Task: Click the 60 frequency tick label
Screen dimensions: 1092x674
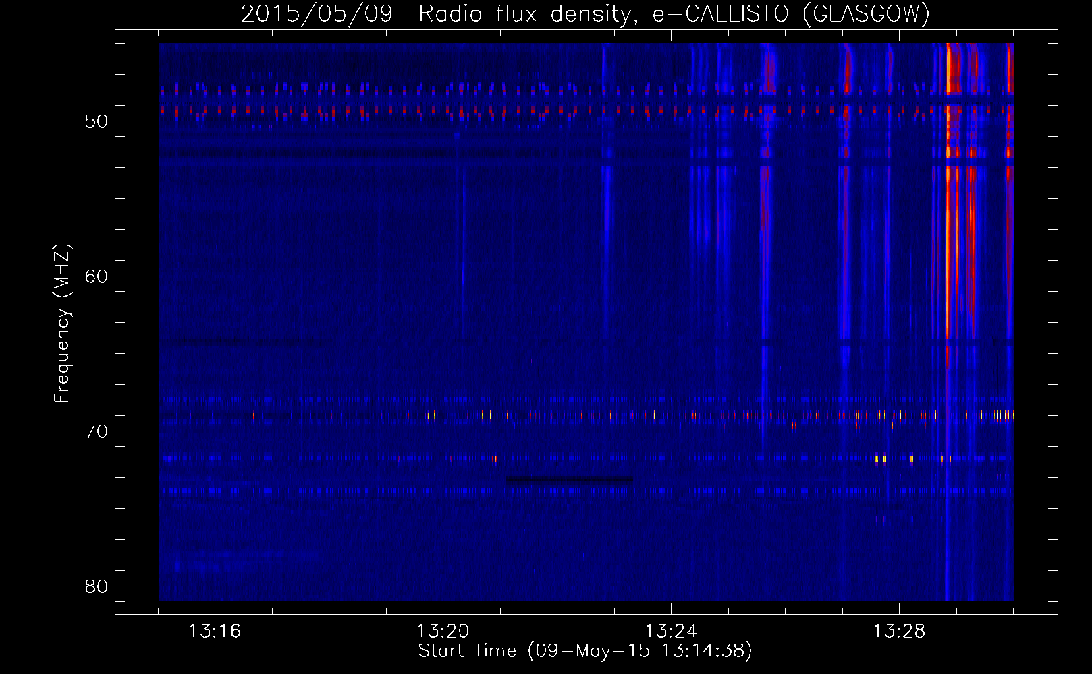Action: tap(97, 276)
